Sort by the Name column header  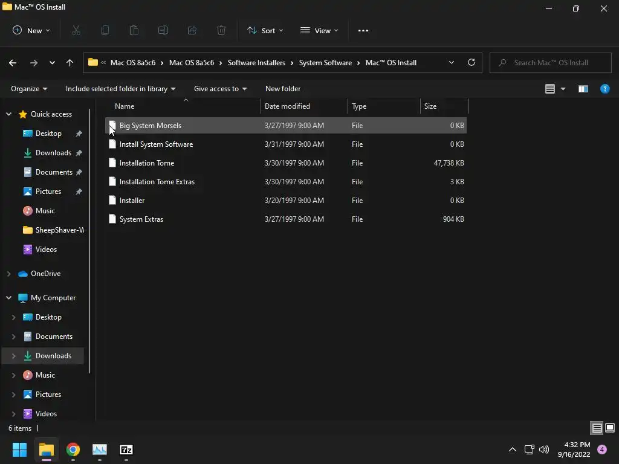pyautogui.click(x=183, y=106)
